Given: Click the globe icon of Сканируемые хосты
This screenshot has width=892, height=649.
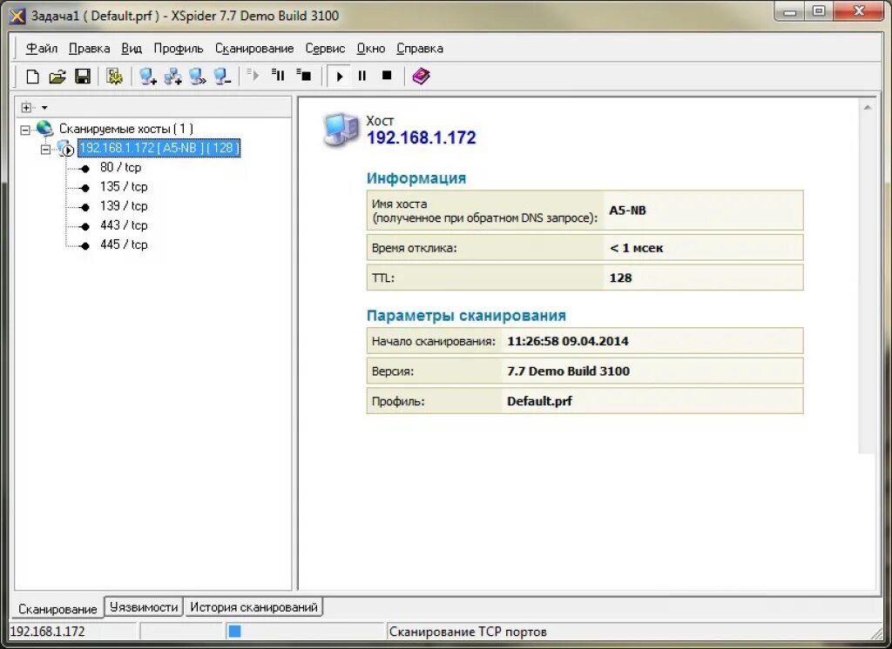Looking at the screenshot, I should tap(44, 129).
